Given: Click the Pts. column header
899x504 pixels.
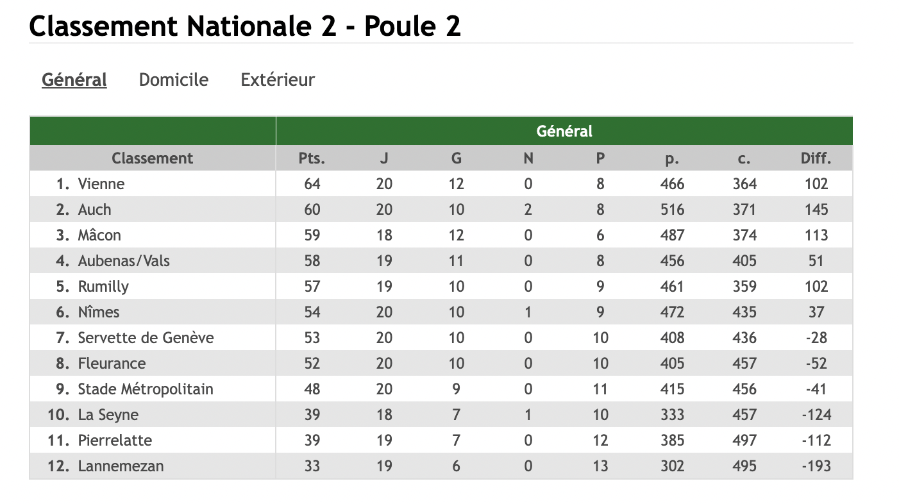Looking at the screenshot, I should pos(312,158).
